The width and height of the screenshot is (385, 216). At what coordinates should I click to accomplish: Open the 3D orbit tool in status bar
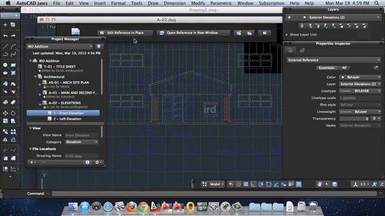coord(334,184)
